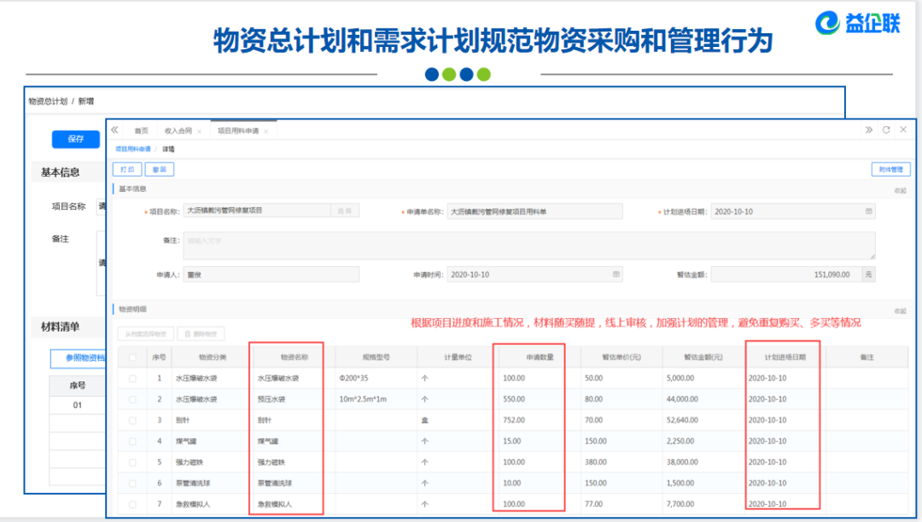Collapse the 基本信息 section via 收起

click(x=900, y=190)
